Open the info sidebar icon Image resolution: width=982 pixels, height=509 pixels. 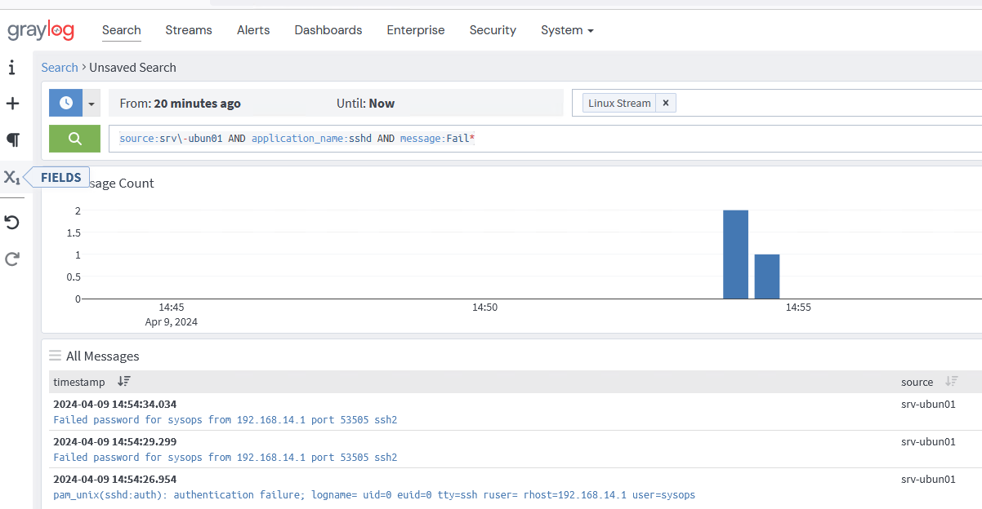pyautogui.click(x=12, y=68)
